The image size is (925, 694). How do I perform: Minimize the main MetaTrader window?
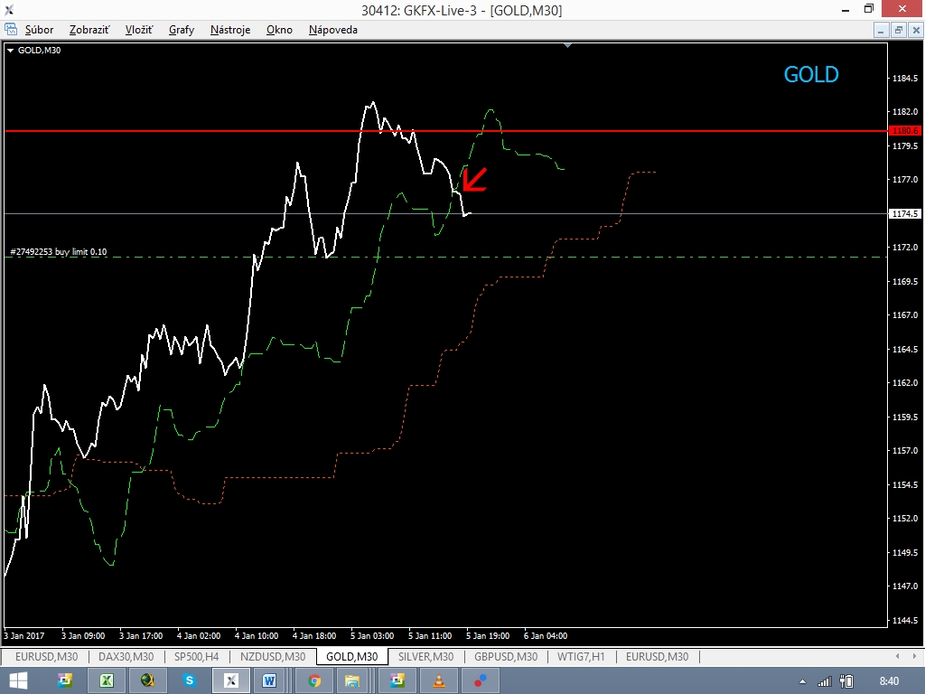pos(845,9)
